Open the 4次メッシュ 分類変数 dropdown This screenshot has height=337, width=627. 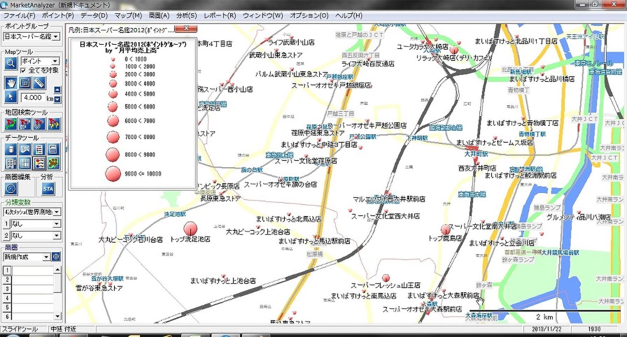point(31,212)
